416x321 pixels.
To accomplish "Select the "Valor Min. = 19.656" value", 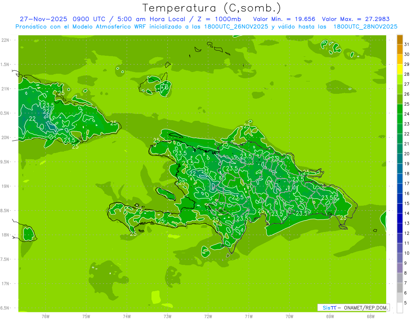I will pos(284,19).
